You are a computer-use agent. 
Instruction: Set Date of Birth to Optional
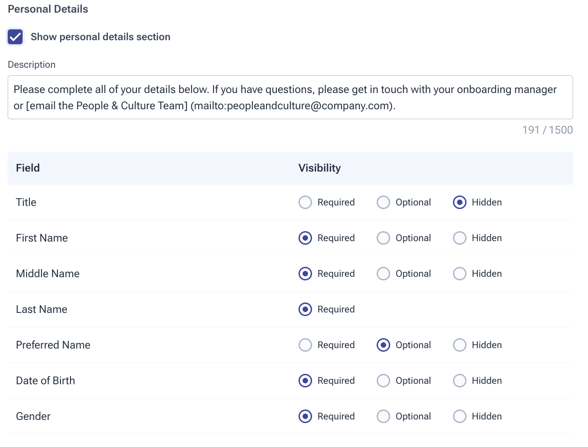pyautogui.click(x=383, y=381)
